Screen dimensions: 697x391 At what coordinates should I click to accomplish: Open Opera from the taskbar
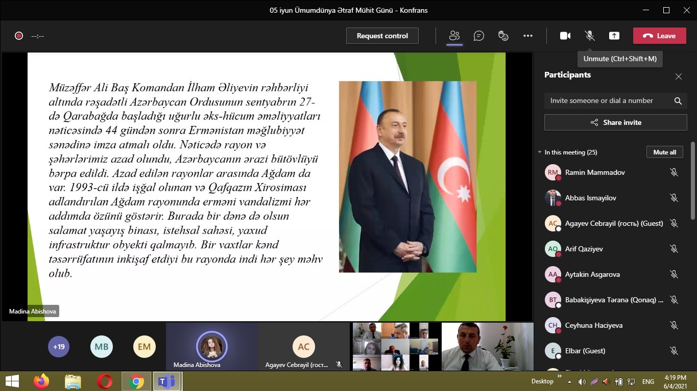tap(105, 381)
